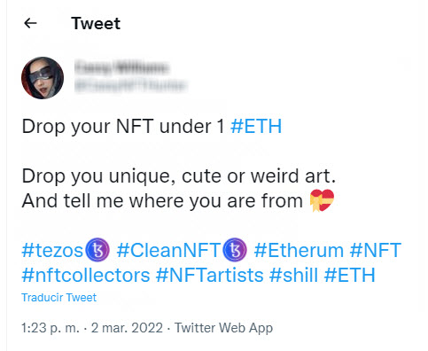Click the heart with ribbon emoji
Screen dimensions: 428x351
coord(322,200)
